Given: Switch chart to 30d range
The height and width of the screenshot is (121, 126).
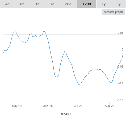Looking at the screenshot, I should 68,4.
